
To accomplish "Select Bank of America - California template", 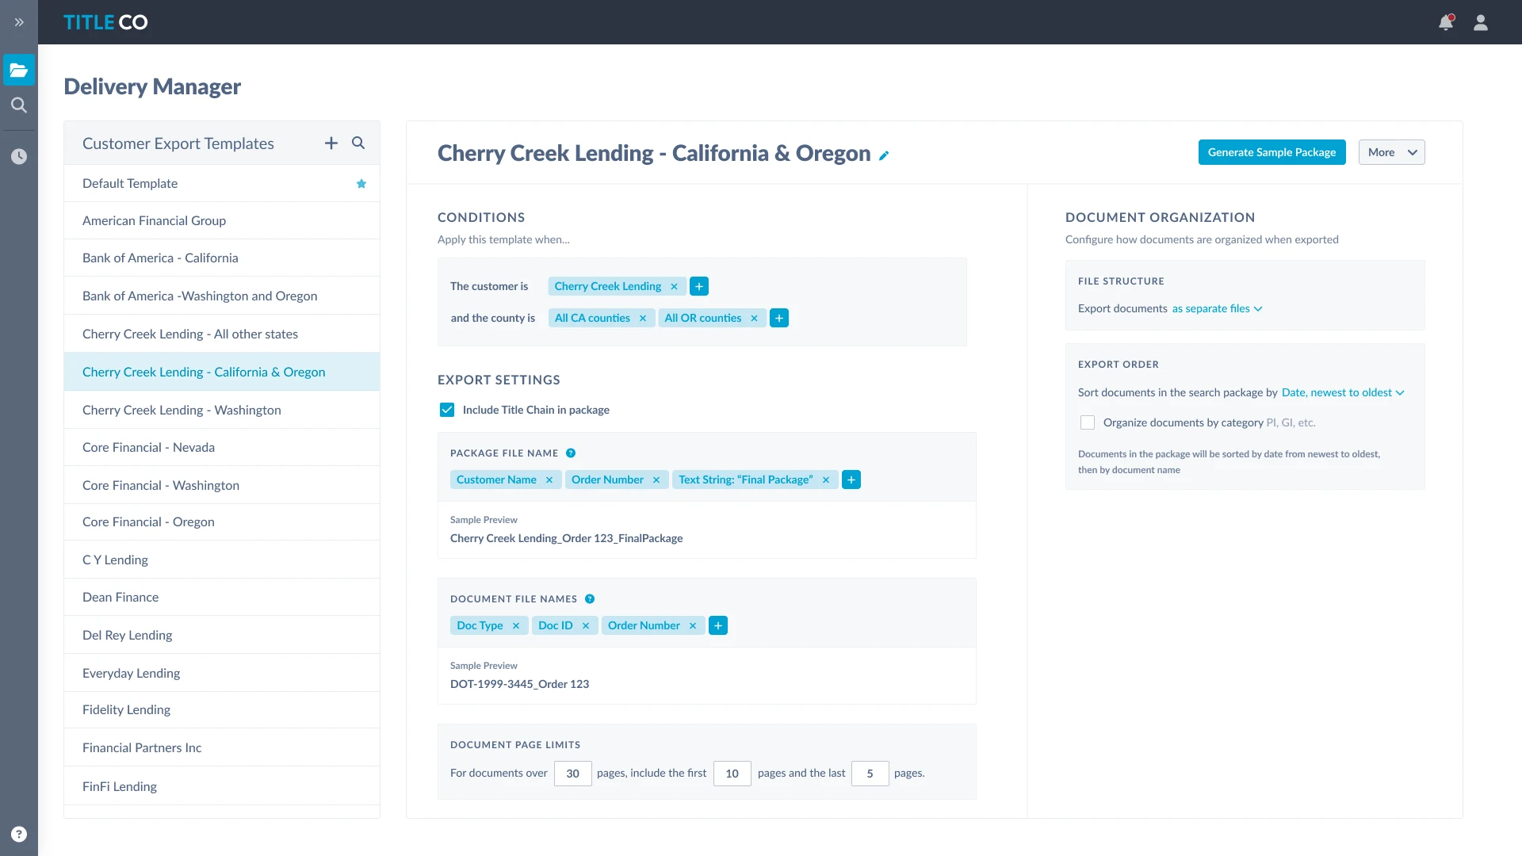I will click(x=222, y=258).
